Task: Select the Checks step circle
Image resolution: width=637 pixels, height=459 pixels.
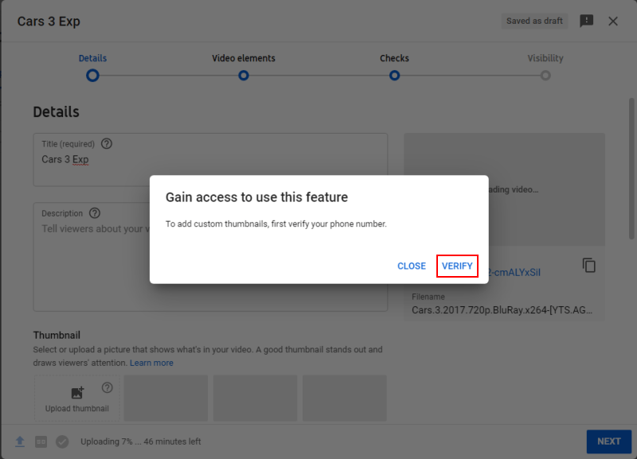Action: (x=394, y=75)
